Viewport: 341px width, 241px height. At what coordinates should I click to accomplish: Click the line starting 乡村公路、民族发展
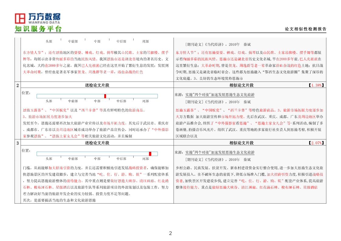pyautogui.click(x=249, y=168)
